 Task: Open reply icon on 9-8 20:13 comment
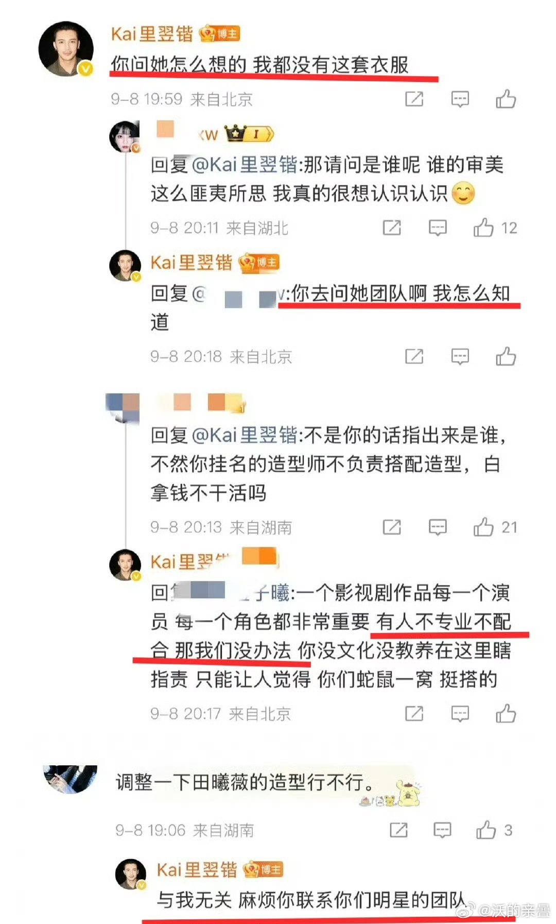coord(438,527)
